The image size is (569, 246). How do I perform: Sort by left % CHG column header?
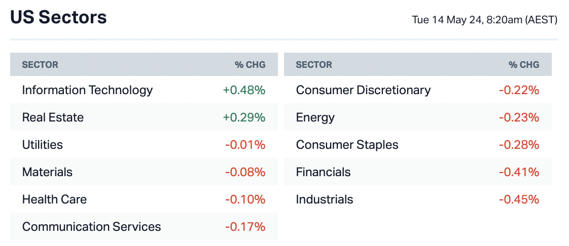pyautogui.click(x=250, y=65)
